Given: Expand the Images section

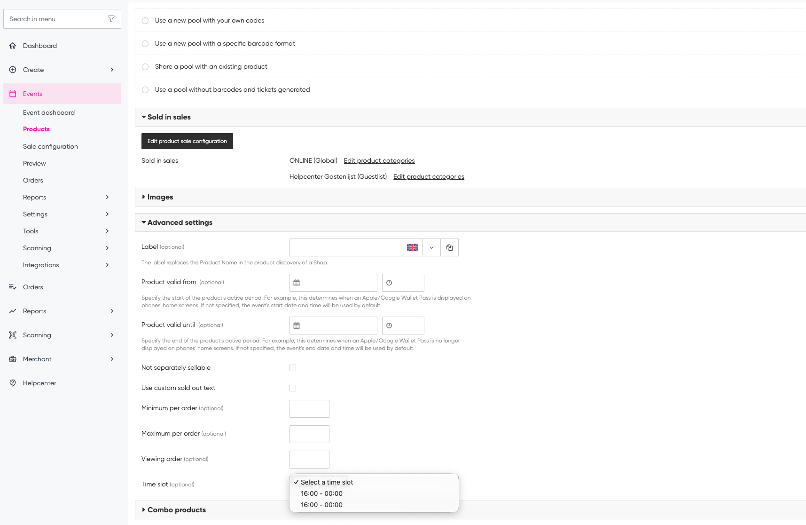Looking at the screenshot, I should [x=160, y=197].
